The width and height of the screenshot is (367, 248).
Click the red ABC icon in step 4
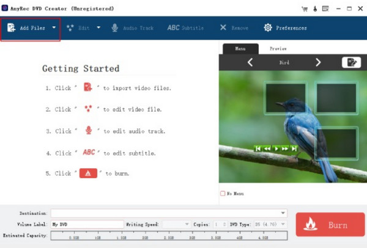pos(89,152)
